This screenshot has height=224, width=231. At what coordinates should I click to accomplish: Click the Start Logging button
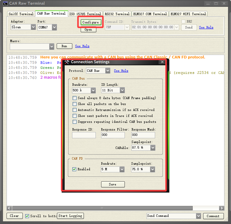(x=70, y=216)
